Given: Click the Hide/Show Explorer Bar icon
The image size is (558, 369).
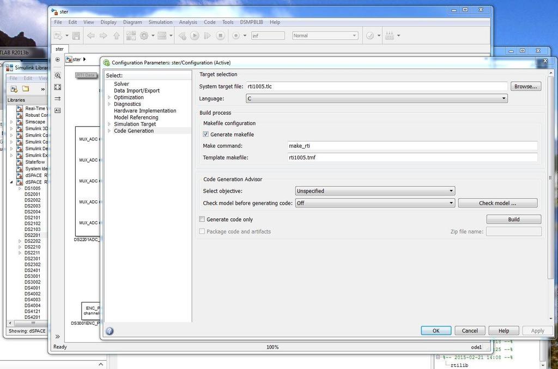Looking at the screenshot, I should 58,59.
